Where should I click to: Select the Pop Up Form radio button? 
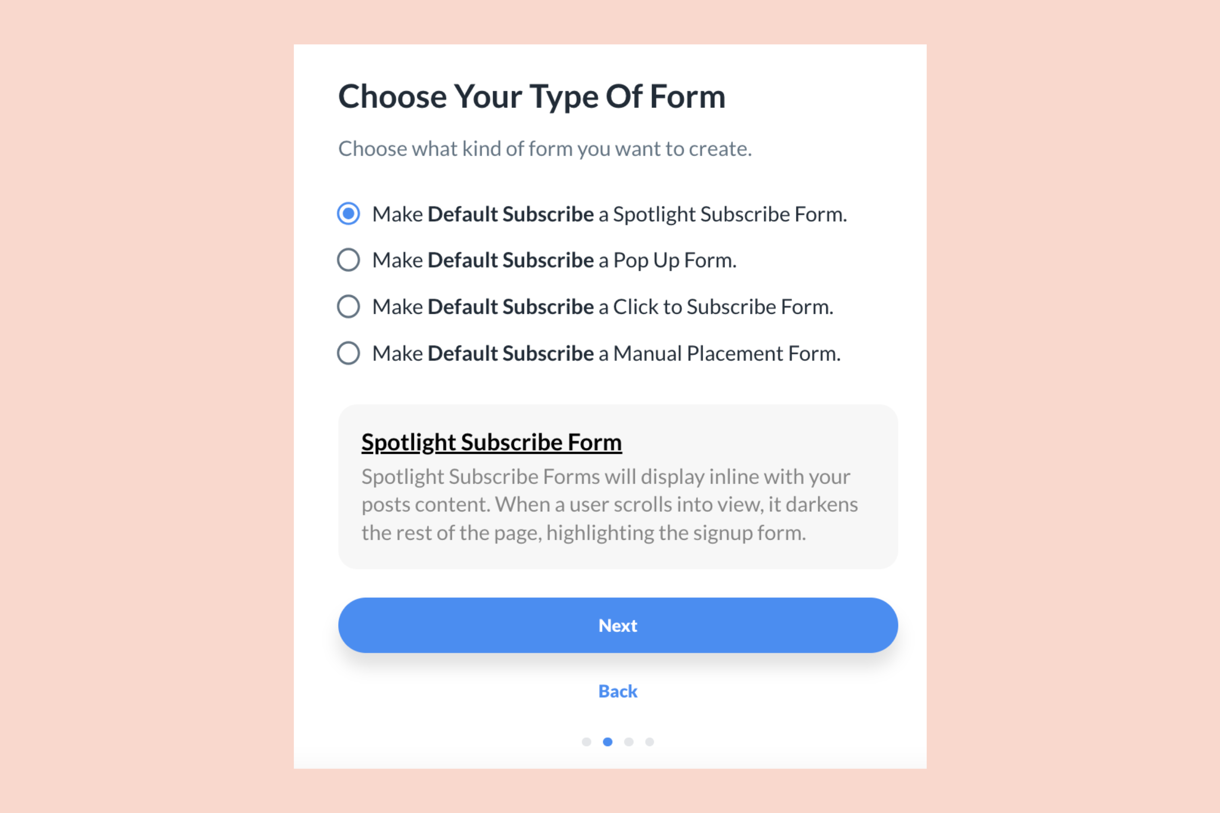pos(348,260)
